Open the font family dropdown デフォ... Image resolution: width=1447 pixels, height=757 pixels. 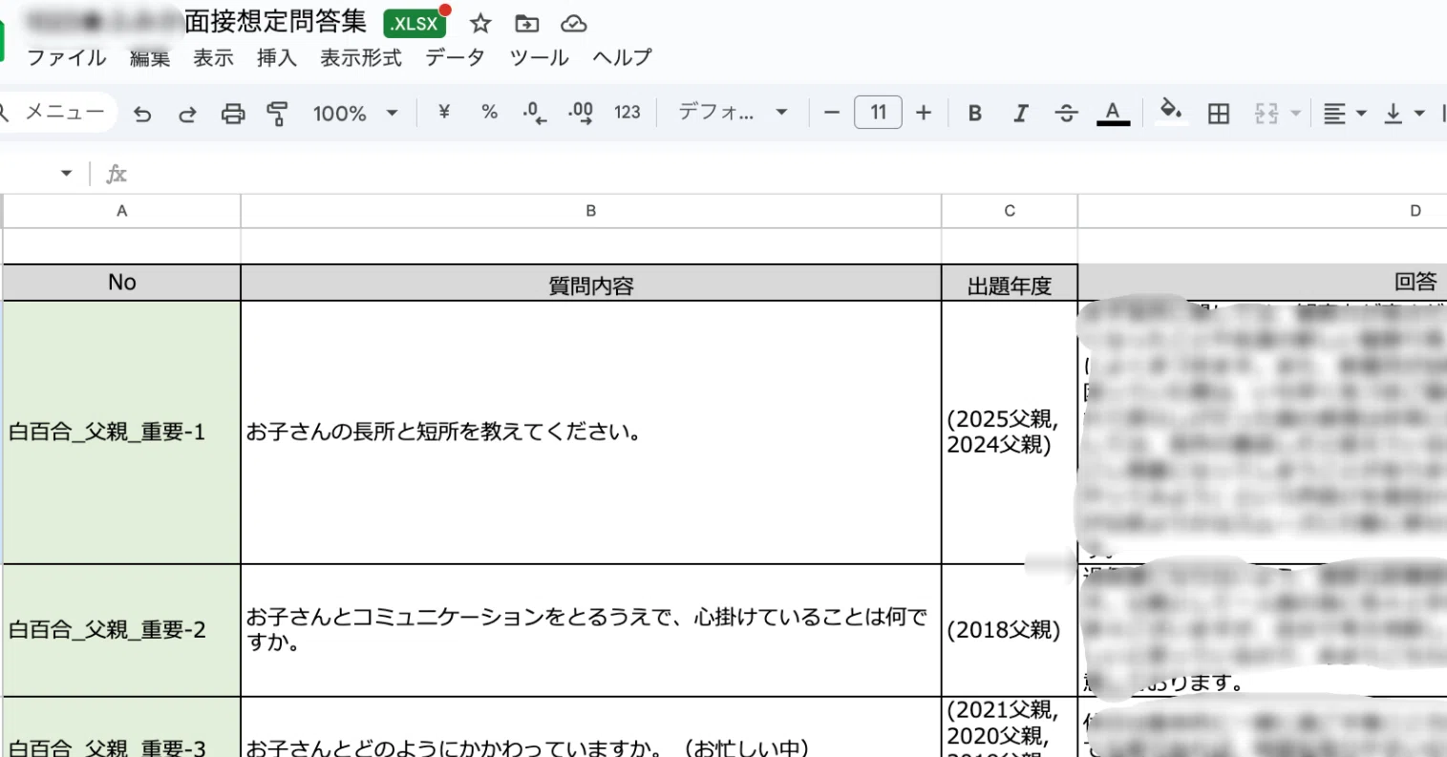[733, 113]
